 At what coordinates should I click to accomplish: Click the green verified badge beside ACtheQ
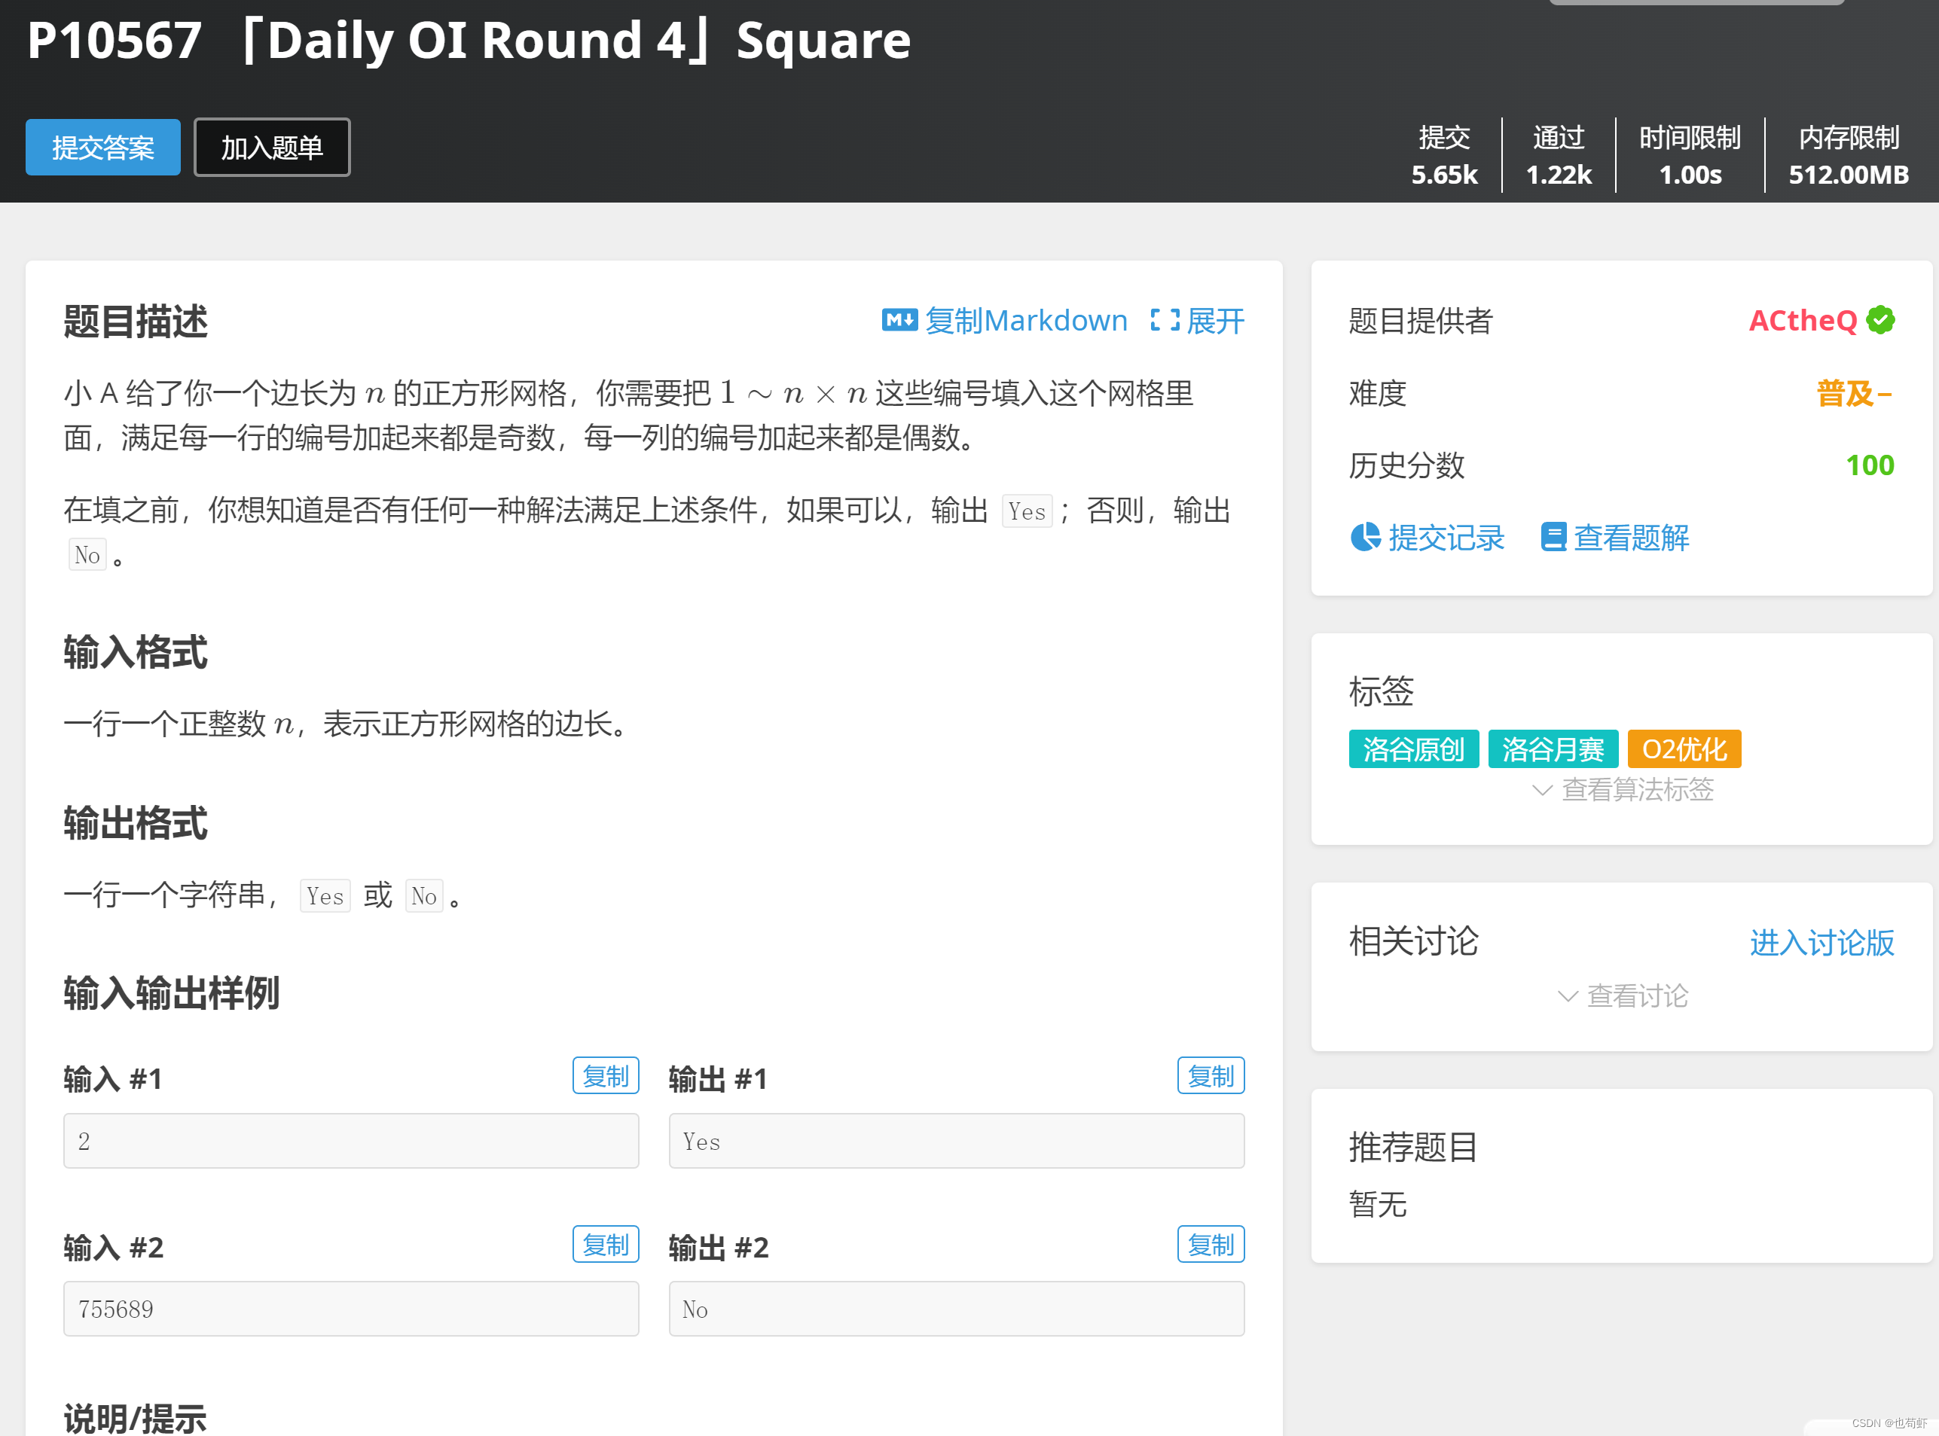1881,320
